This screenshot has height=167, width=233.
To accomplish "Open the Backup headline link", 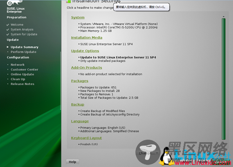I will coord(77,104).
